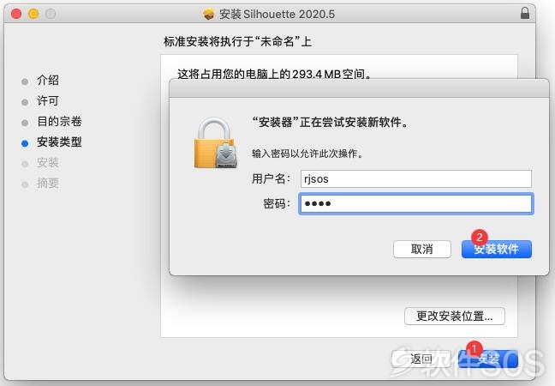Viewport: 555px width, 386px height.
Task: Select the 安装类型 step in sidebar
Action: [x=59, y=142]
